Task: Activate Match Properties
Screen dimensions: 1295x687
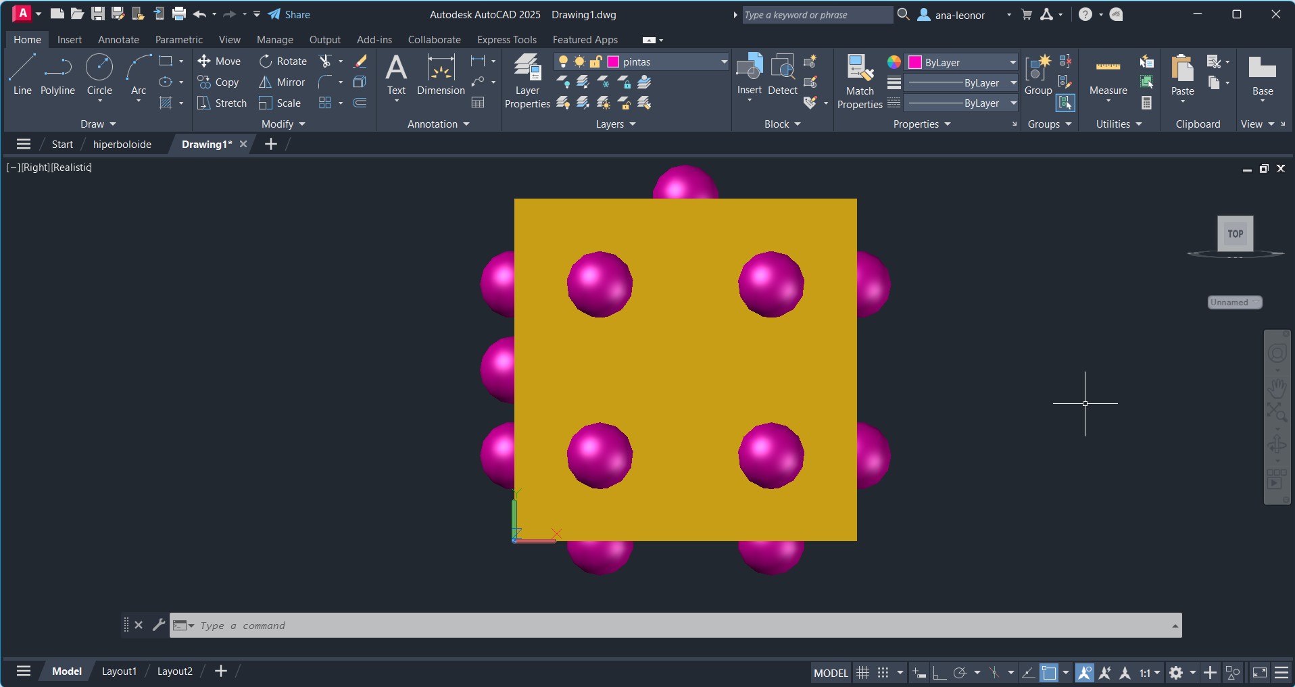Action: [x=860, y=81]
